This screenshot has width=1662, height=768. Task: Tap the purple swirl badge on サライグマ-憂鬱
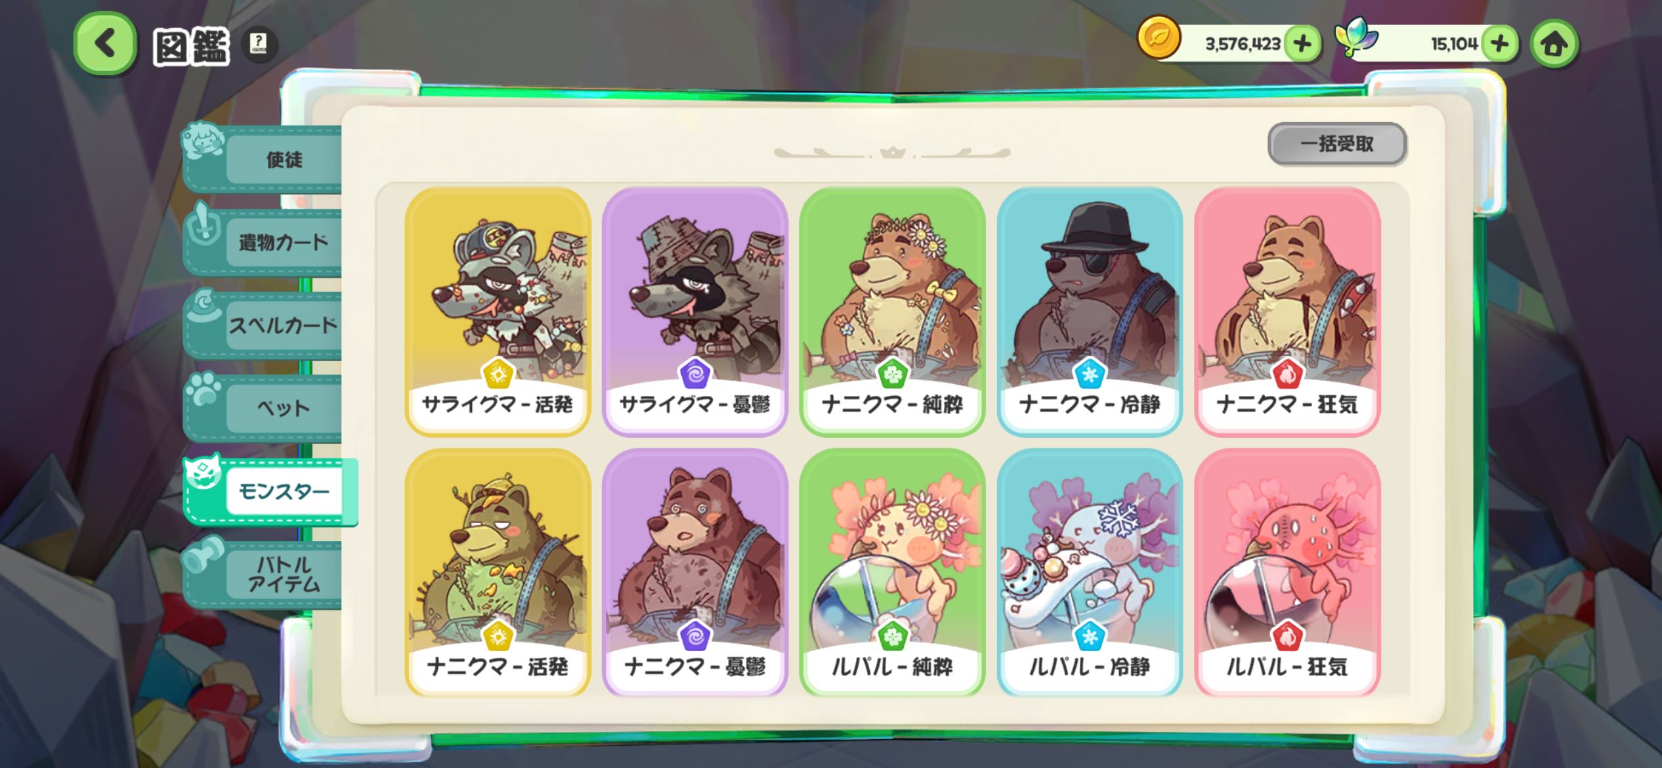pos(694,374)
